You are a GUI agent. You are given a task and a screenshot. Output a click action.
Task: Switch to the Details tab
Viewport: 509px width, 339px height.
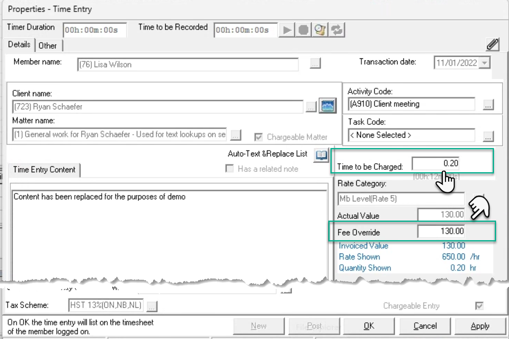19,45
